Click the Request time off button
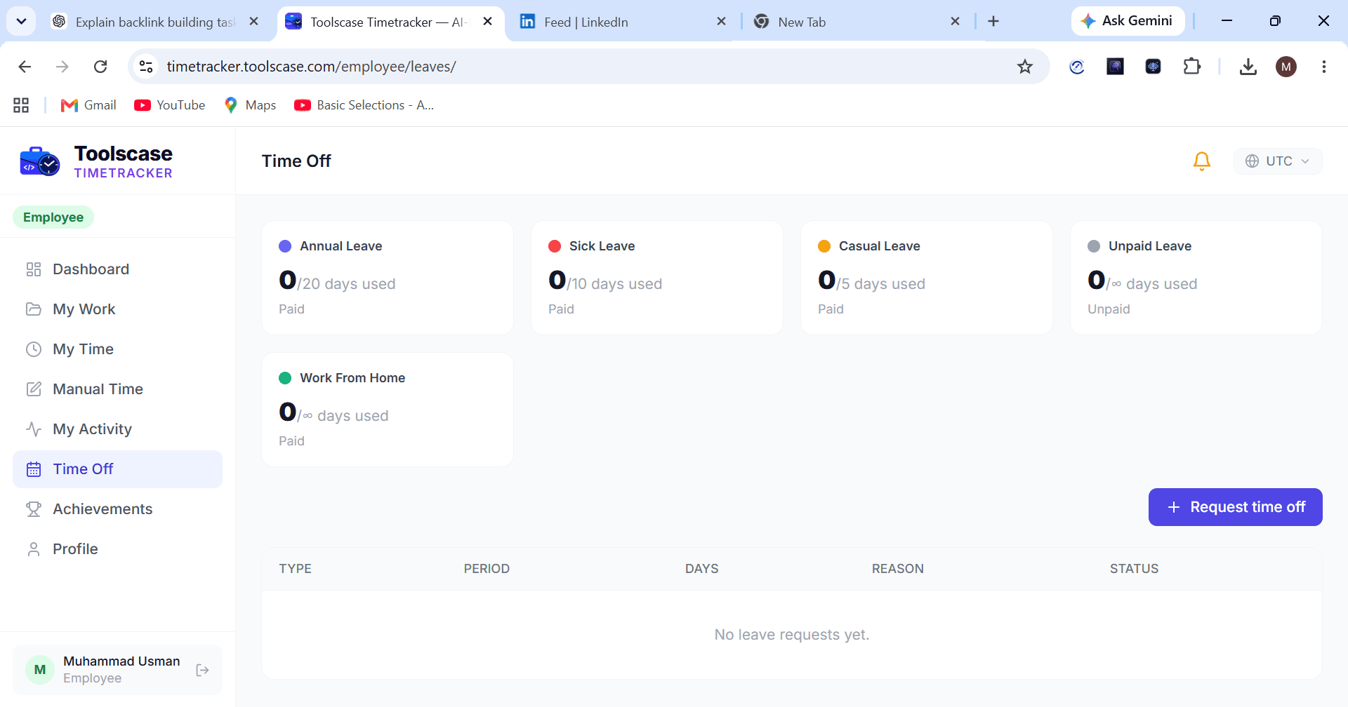The image size is (1348, 707). tap(1235, 507)
